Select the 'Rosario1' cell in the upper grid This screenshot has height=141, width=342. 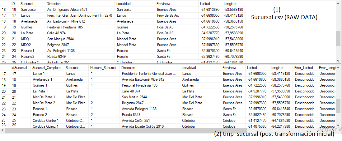pos(32,51)
